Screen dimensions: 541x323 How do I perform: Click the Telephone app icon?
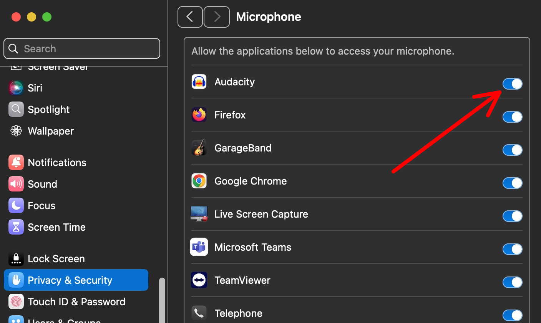pos(199,313)
